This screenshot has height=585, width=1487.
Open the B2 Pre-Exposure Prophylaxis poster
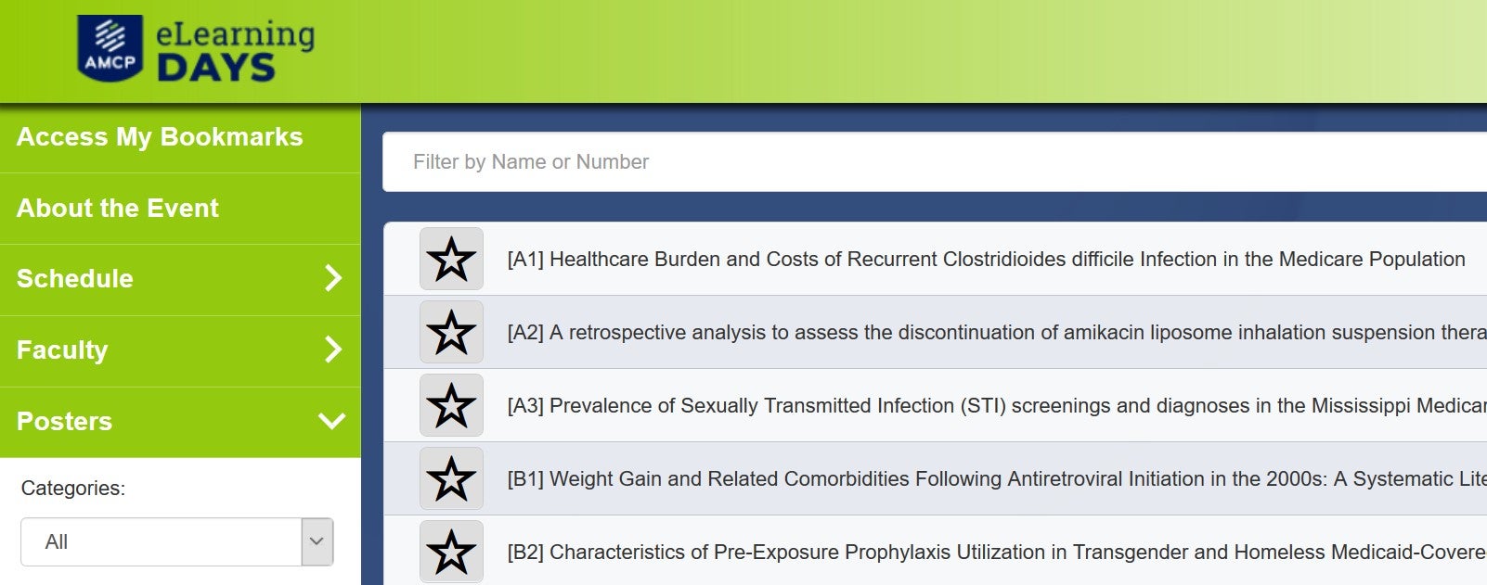(x=997, y=552)
